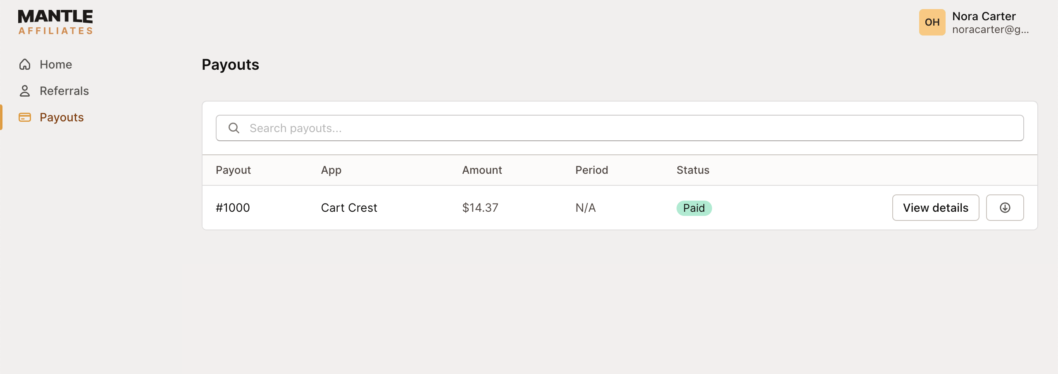
Task: Click View details for payout #1000
Action: (x=936, y=208)
